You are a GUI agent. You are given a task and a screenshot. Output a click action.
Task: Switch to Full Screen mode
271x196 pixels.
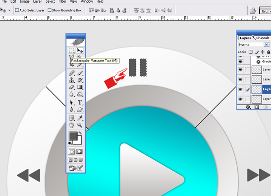point(80,160)
